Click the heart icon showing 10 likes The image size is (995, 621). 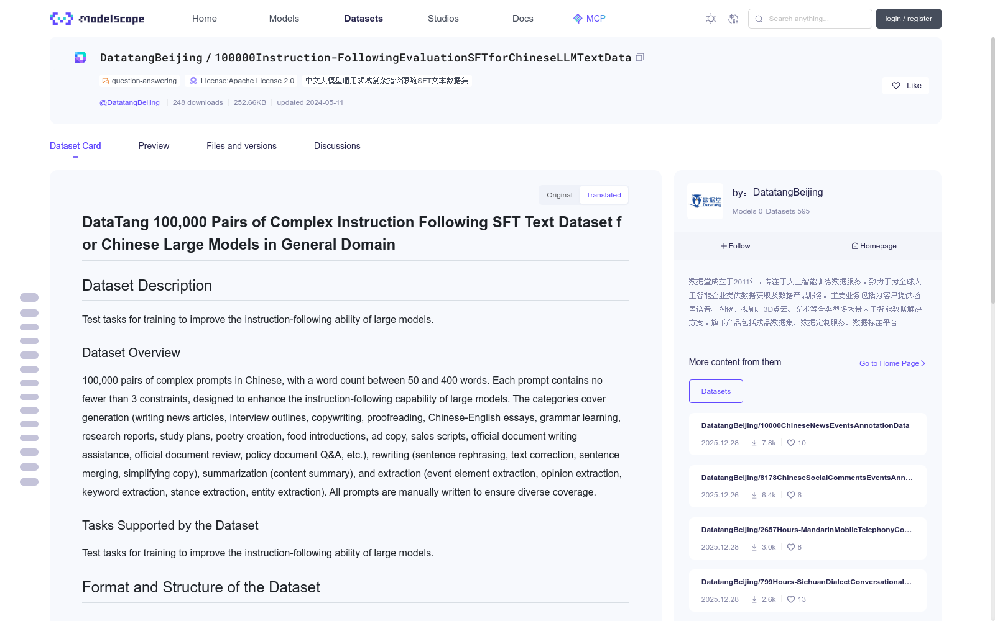click(x=791, y=443)
